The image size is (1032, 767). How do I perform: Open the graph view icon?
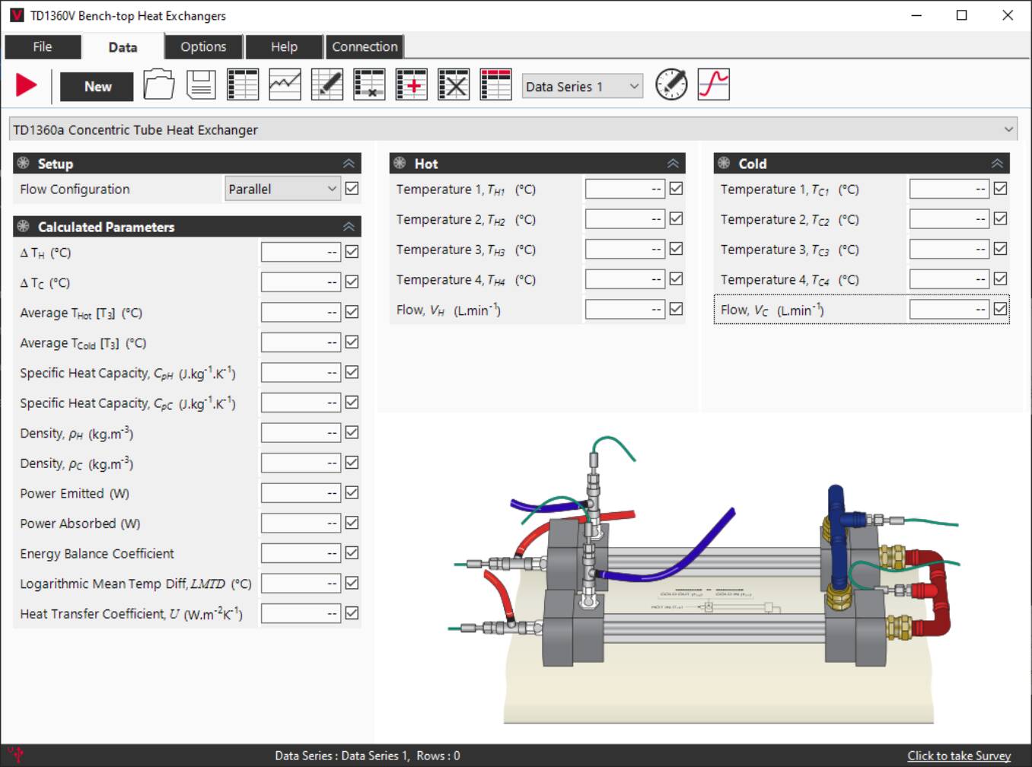(284, 84)
